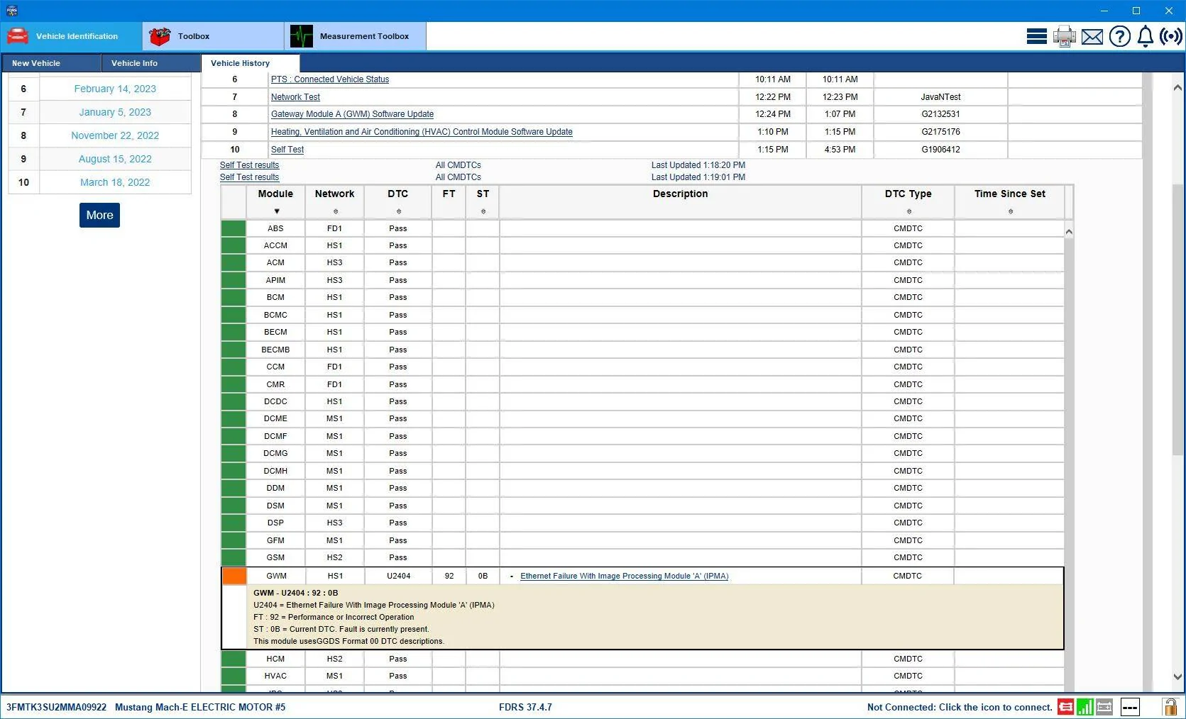This screenshot has height=719, width=1186.
Task: Click the Description column header
Action: [680, 201]
